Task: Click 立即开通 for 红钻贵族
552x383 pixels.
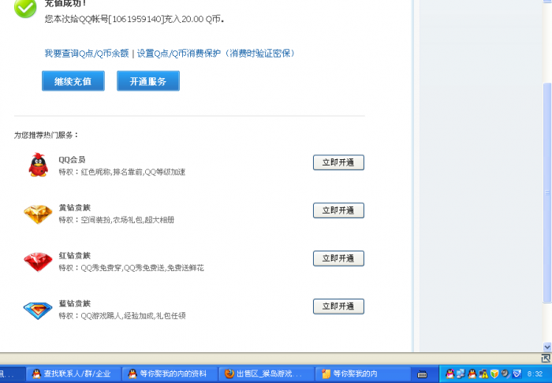Action: pos(338,258)
